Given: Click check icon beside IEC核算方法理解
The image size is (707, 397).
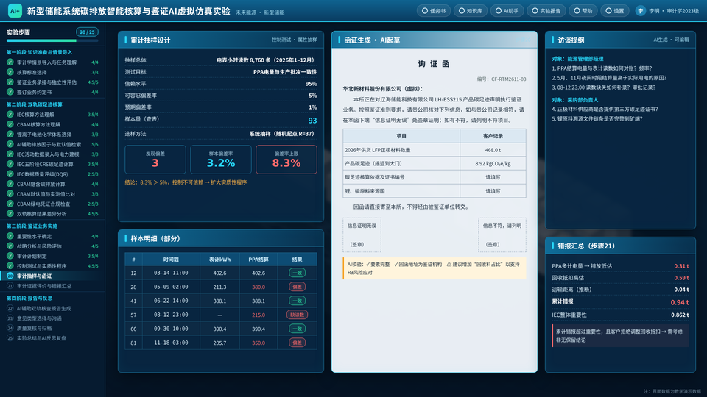Looking at the screenshot, I should point(10,115).
